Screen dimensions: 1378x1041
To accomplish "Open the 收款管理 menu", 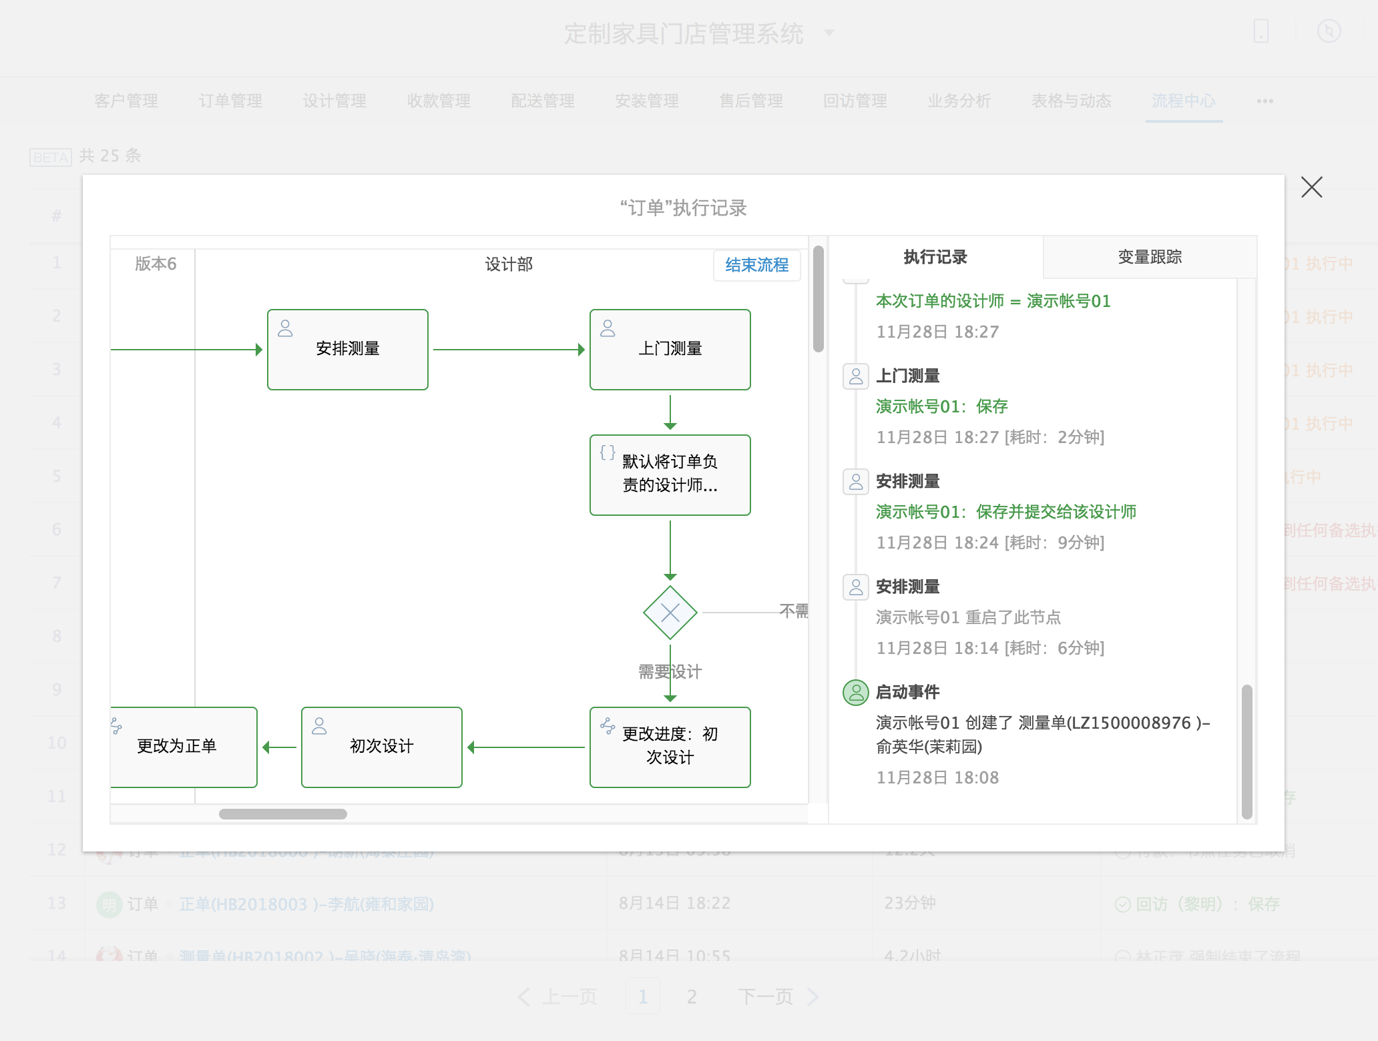I will (x=439, y=101).
